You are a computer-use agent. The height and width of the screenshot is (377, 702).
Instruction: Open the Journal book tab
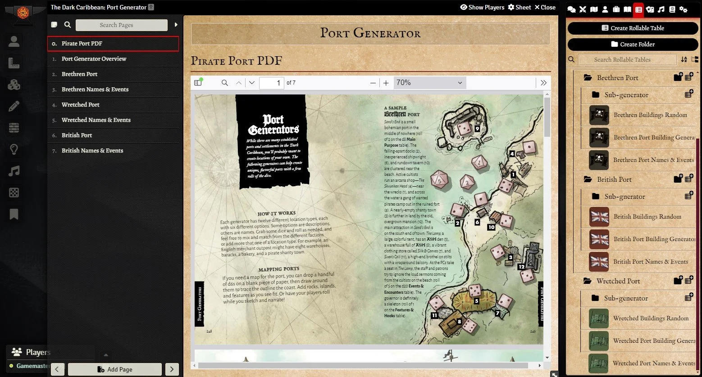(627, 9)
